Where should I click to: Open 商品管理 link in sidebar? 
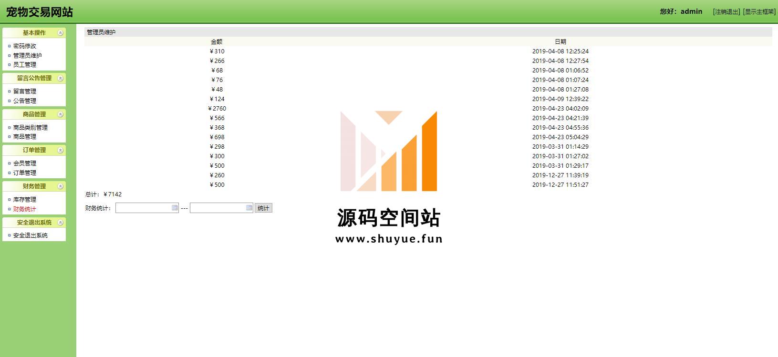click(25, 137)
